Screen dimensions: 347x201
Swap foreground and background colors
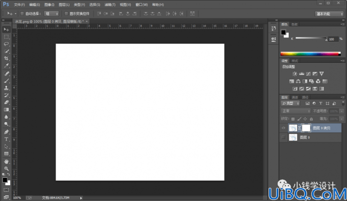pyautogui.click(x=8, y=174)
